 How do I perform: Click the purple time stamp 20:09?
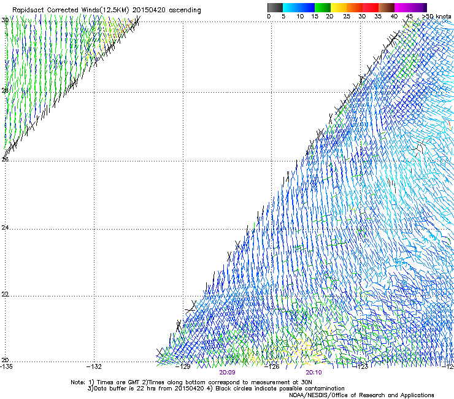(227, 373)
